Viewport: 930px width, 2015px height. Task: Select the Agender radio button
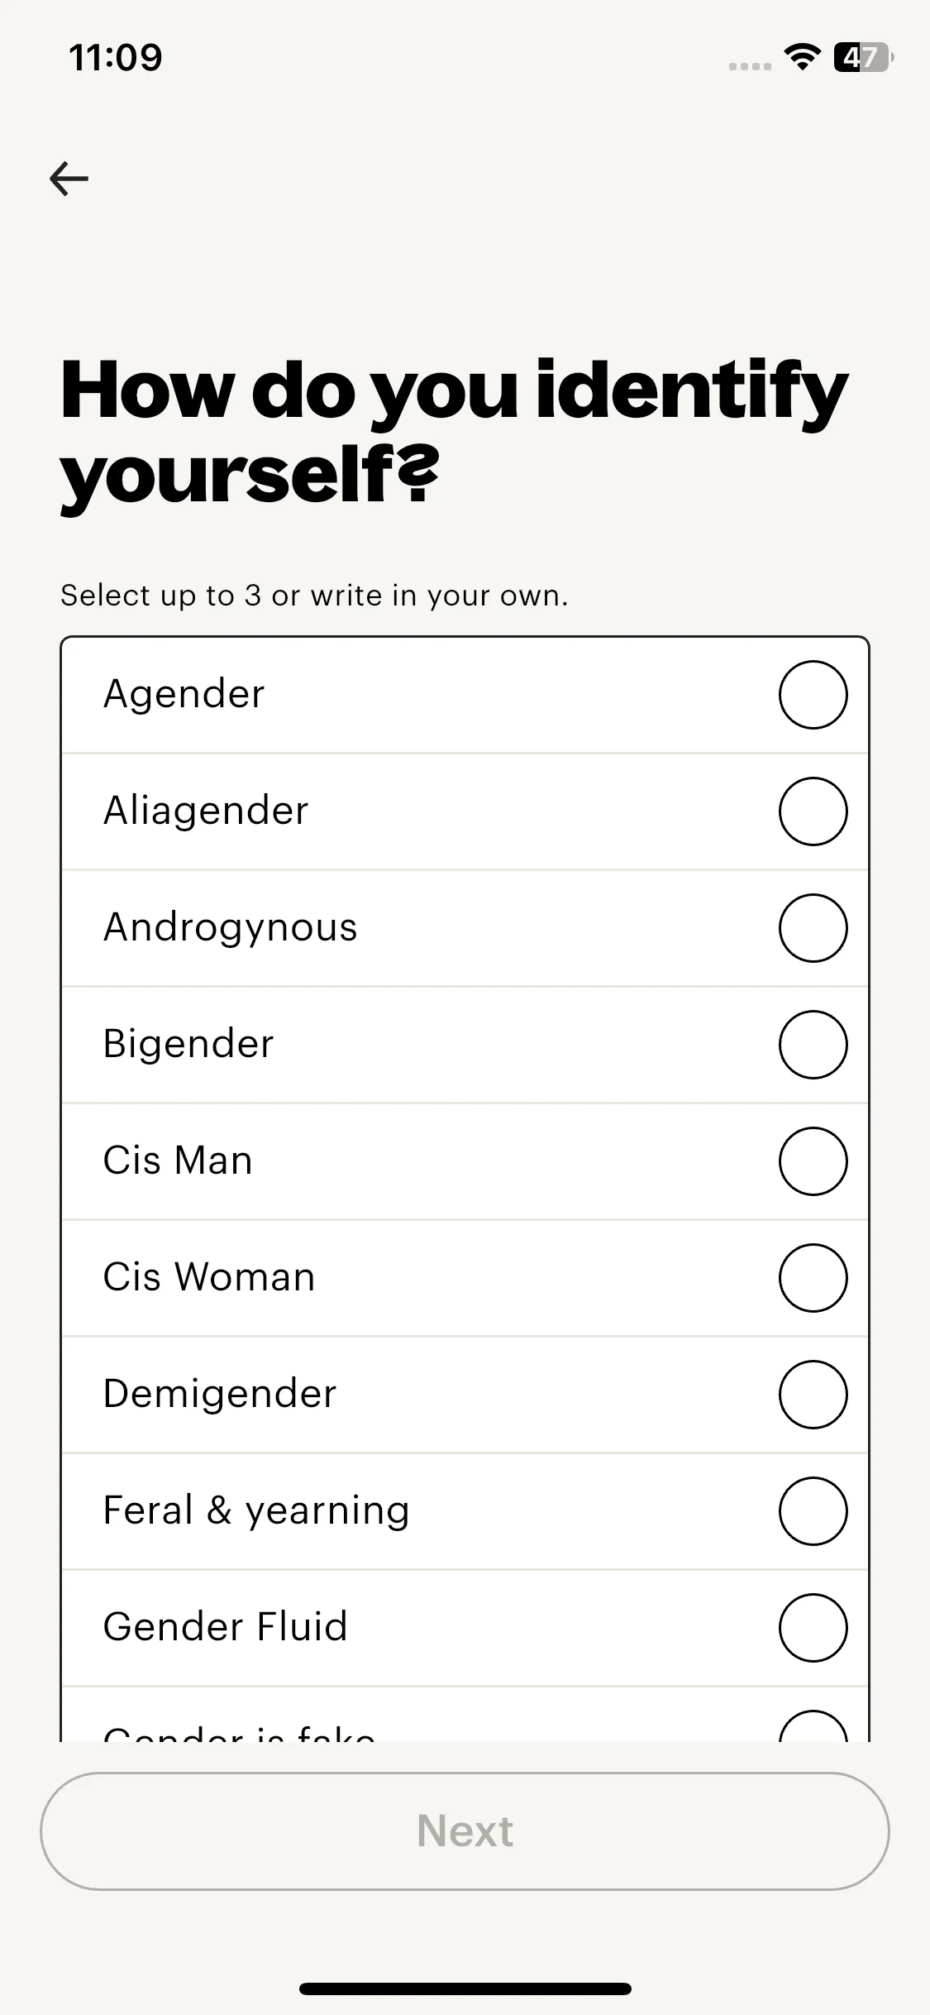coord(813,695)
